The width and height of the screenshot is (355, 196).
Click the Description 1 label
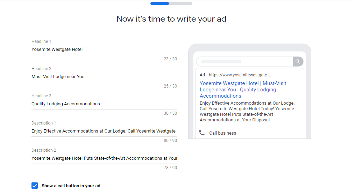click(44, 123)
